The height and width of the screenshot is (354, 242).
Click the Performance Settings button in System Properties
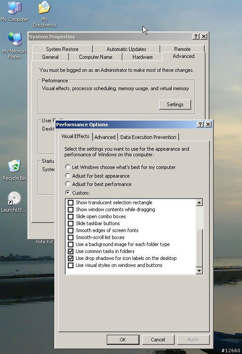(175, 105)
